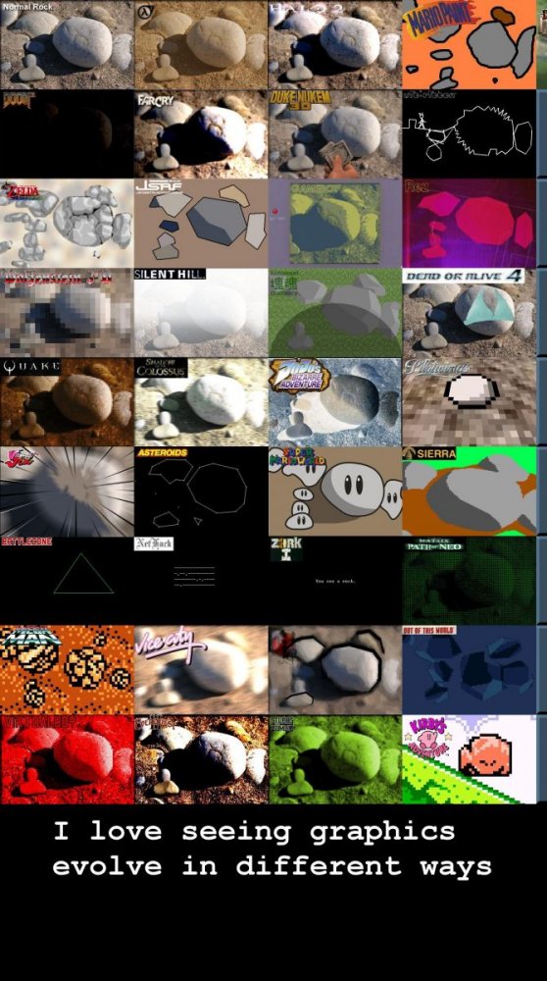This screenshot has height=981, width=547.
Task: Open the Halo 2 rock image
Action: tap(335, 44)
